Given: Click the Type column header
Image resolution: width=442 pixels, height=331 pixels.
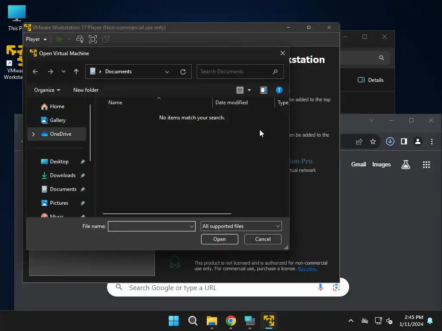Looking at the screenshot, I should 282,103.
